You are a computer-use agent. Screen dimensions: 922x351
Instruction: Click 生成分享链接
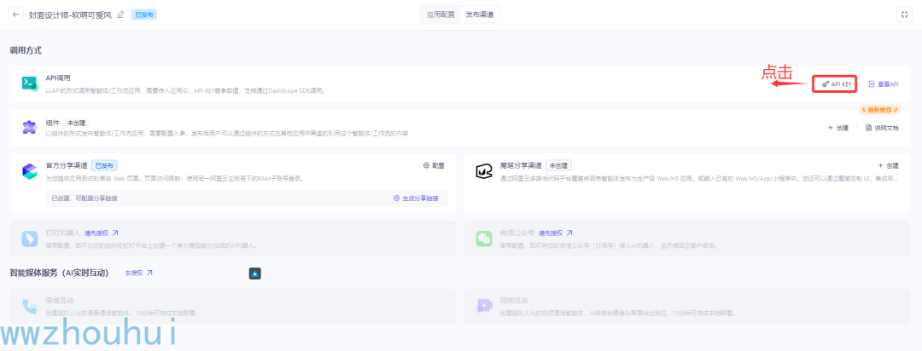click(416, 199)
